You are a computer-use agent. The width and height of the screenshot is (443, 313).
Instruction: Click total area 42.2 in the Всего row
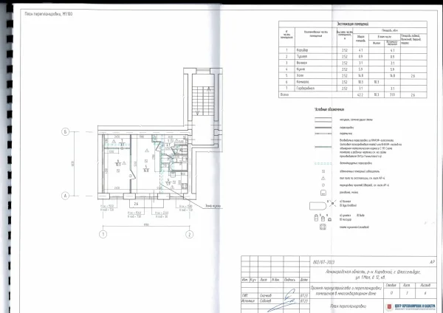pyautogui.click(x=360, y=95)
